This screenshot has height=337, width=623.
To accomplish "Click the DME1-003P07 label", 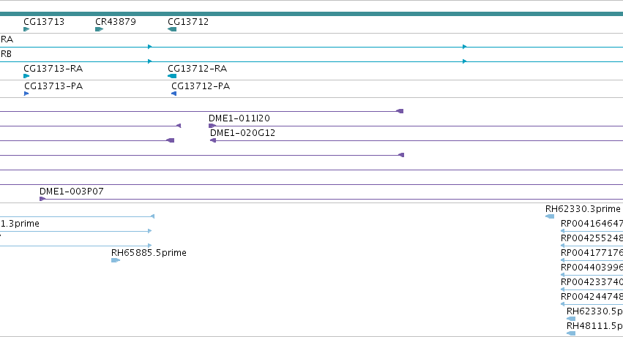I will [x=72, y=192].
